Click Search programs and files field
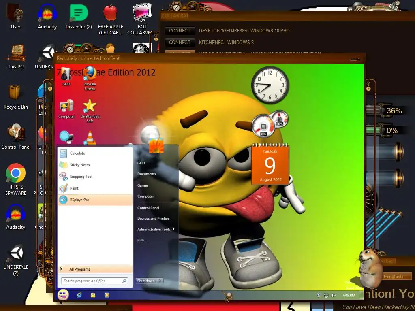415x311 pixels. coord(94,281)
